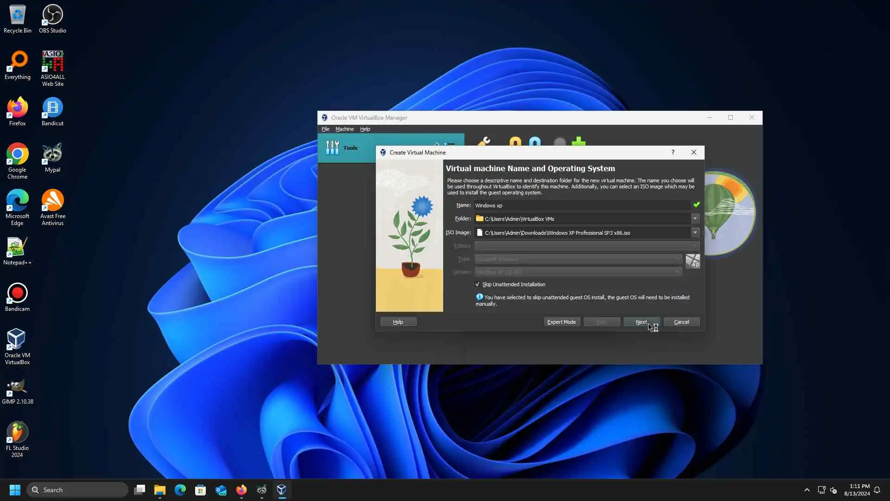Screen dimensions: 890x501
Task: Switch to Expert Mode
Action: pyautogui.click(x=561, y=322)
